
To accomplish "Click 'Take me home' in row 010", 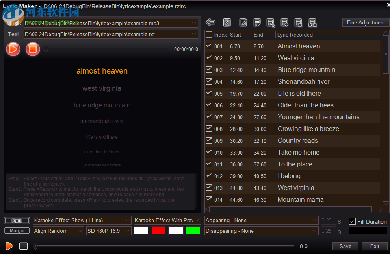I will click(x=299, y=152).
